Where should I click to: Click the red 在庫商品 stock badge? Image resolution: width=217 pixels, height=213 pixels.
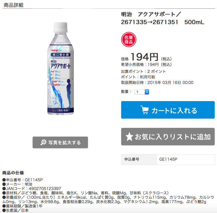click(129, 40)
